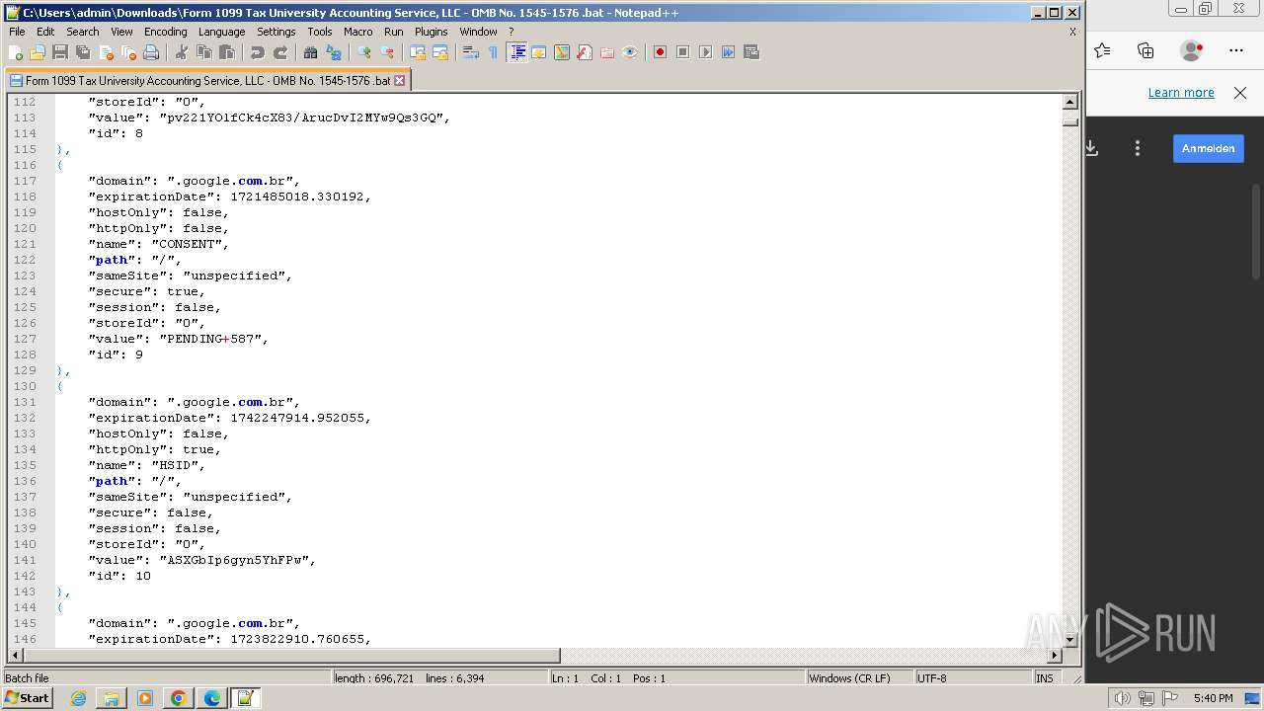Open Edge Settings and more menu
The image size is (1264, 711).
pos(1236,50)
